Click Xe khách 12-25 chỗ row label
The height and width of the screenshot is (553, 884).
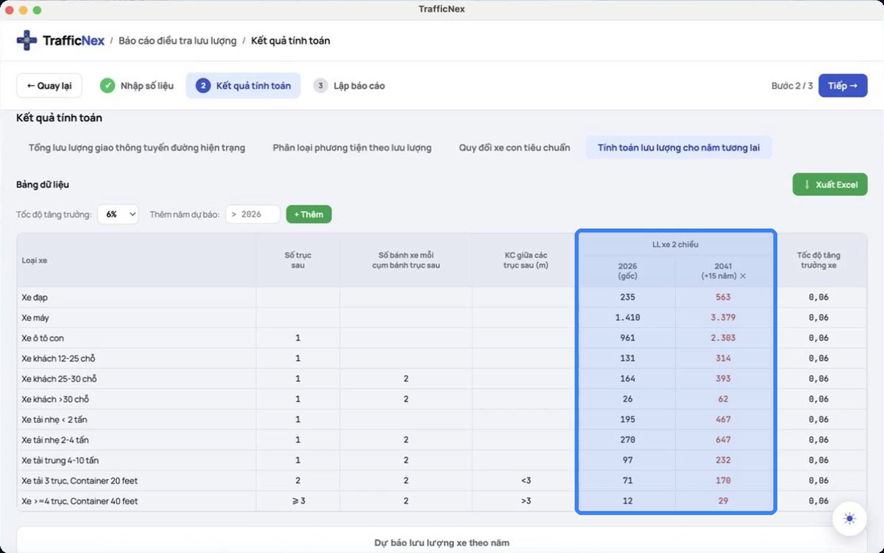[58, 358]
